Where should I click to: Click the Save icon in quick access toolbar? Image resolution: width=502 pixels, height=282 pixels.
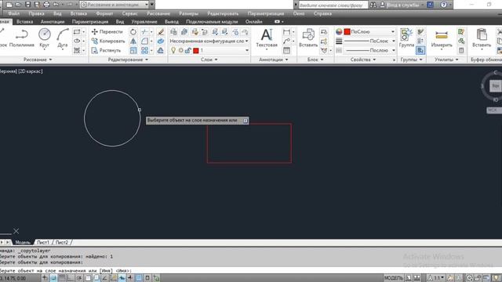pyautogui.click(x=28, y=5)
